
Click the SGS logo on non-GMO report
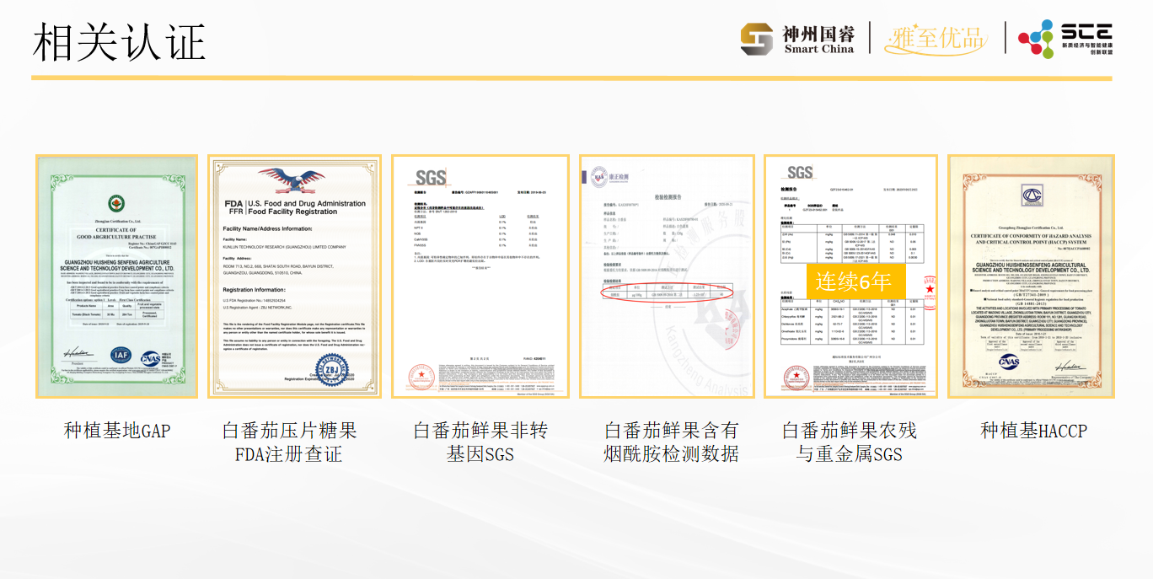tap(430, 178)
